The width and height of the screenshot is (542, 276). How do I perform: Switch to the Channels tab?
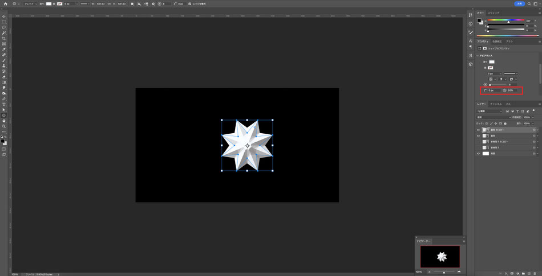[496, 104]
